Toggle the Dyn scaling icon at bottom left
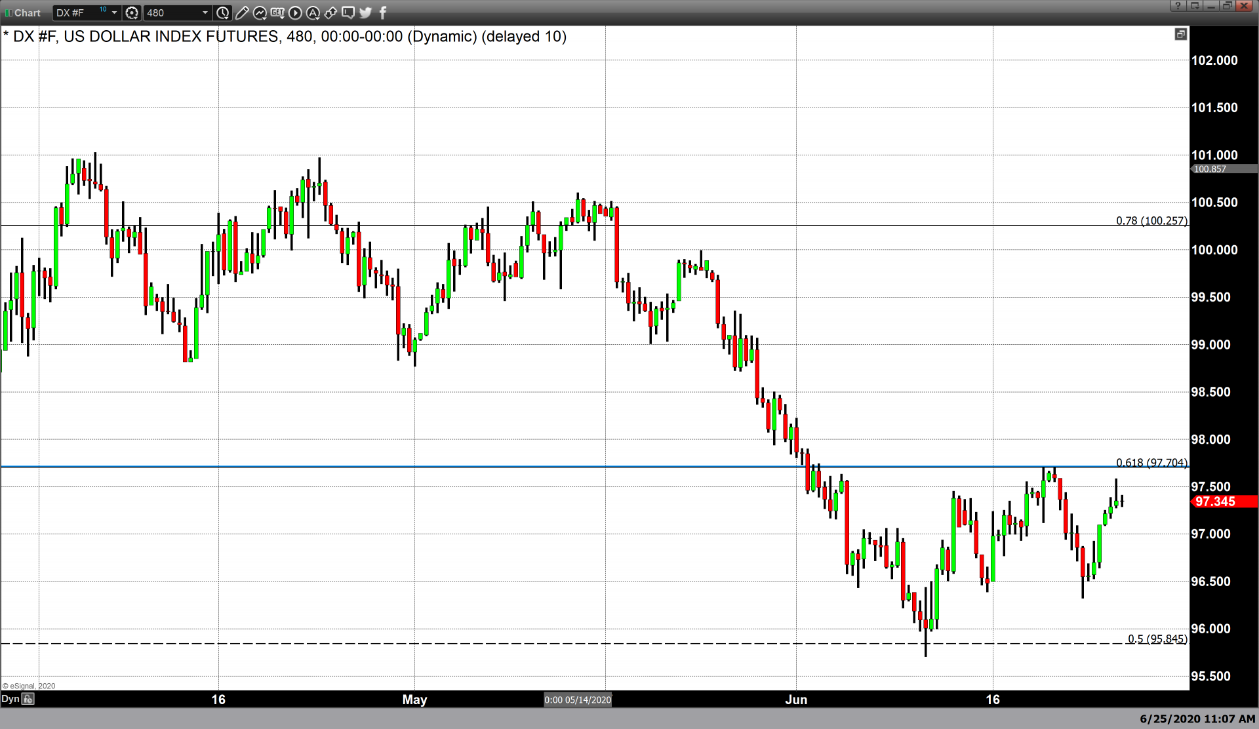 (x=28, y=699)
